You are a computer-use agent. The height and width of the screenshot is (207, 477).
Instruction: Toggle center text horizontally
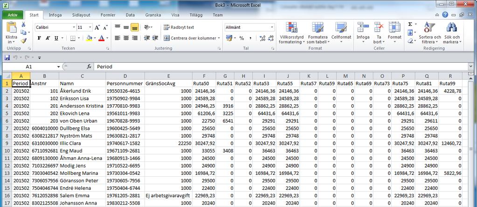tap(126, 38)
